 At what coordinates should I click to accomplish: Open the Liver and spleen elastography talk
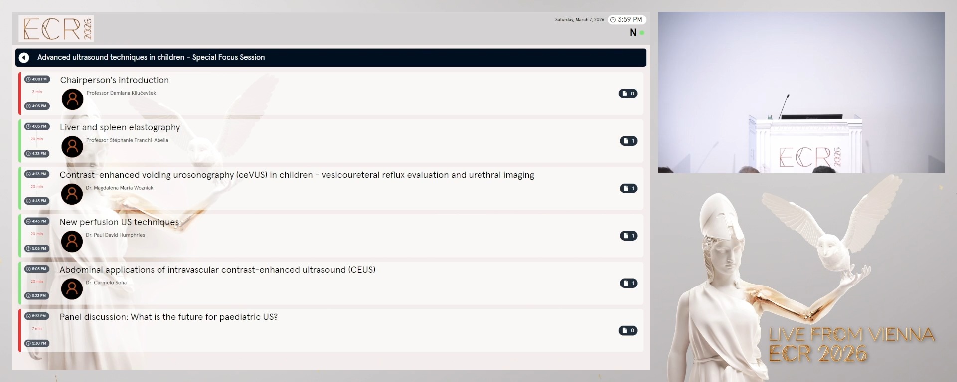click(120, 127)
